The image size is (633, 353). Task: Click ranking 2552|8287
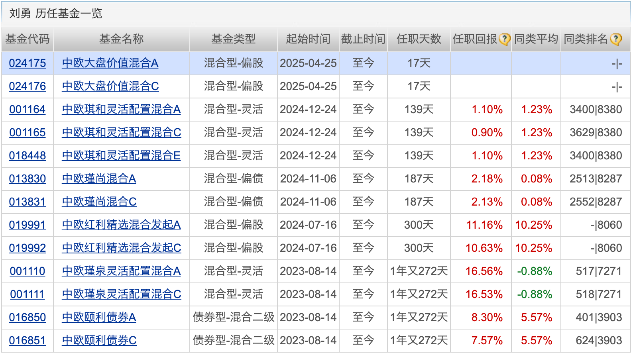(596, 202)
